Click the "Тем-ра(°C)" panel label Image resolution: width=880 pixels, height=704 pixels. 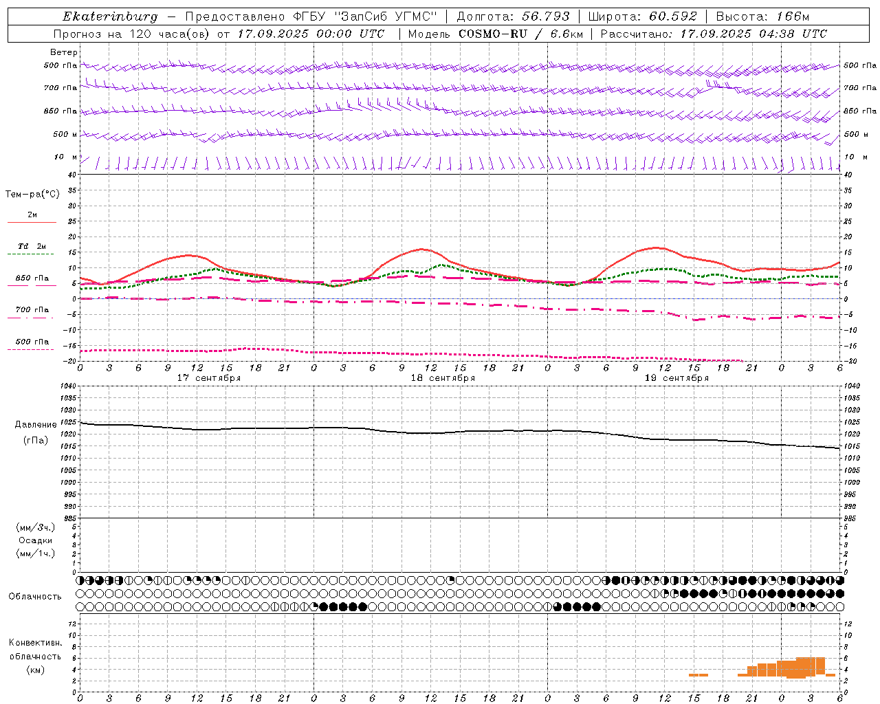(x=32, y=195)
